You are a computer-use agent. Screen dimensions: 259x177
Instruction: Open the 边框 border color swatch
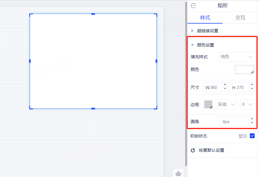point(208,104)
